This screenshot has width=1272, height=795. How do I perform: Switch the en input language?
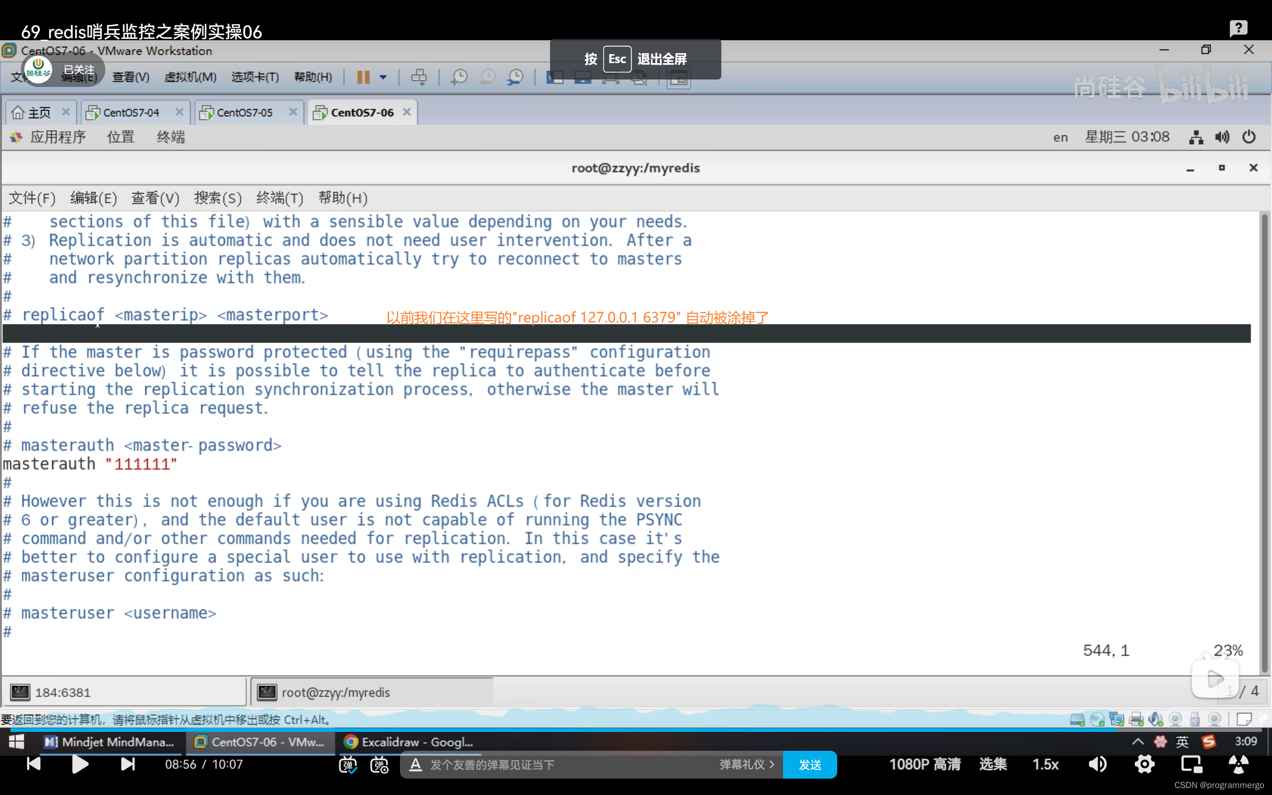tap(1060, 138)
